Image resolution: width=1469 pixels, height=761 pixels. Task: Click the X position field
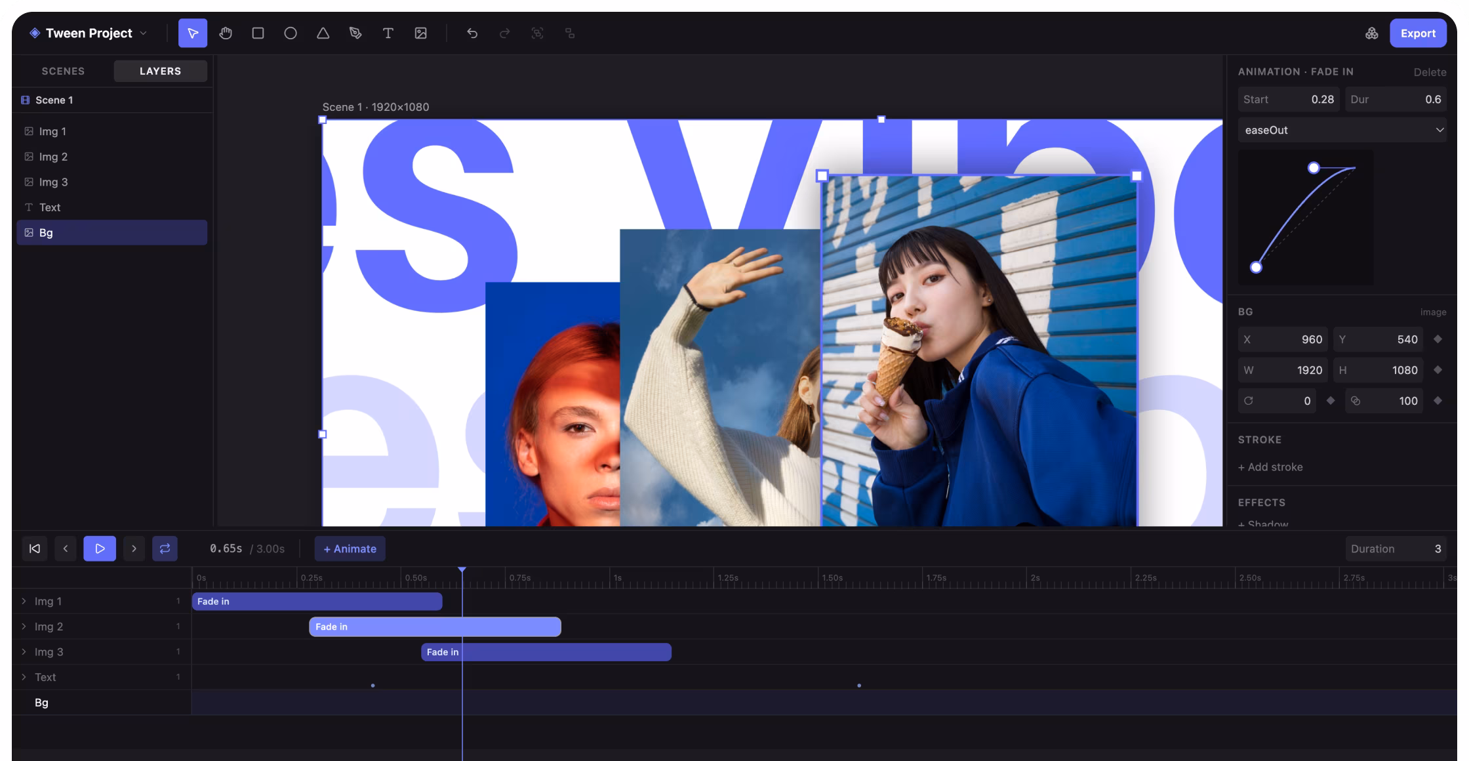coord(1283,339)
